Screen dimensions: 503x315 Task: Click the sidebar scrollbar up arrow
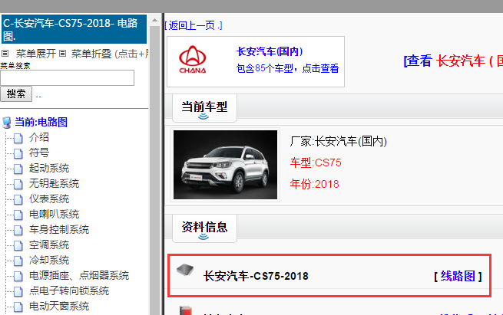[x=154, y=20]
